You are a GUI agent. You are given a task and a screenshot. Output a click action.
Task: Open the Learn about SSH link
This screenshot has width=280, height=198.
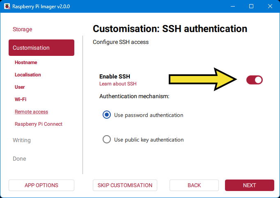[117, 84]
